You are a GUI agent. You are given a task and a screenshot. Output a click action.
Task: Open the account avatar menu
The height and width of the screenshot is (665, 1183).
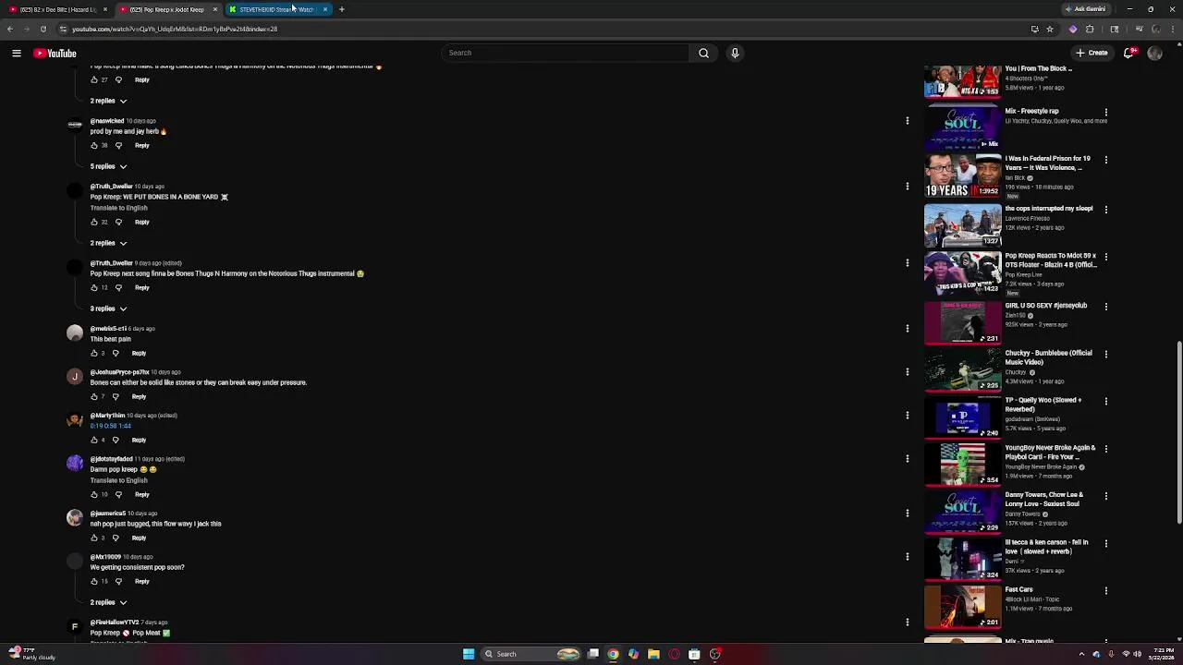[x=1154, y=53]
